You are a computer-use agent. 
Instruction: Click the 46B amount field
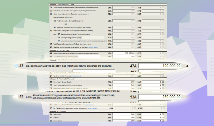click(x=153, y=47)
